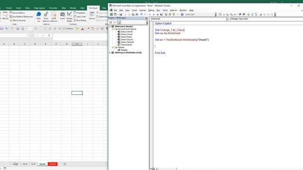Select Sheet5 (Sheet5) in project tree
Screen dimensions: 303x170
click(127, 42)
